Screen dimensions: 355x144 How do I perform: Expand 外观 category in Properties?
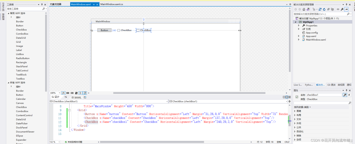point(294,123)
